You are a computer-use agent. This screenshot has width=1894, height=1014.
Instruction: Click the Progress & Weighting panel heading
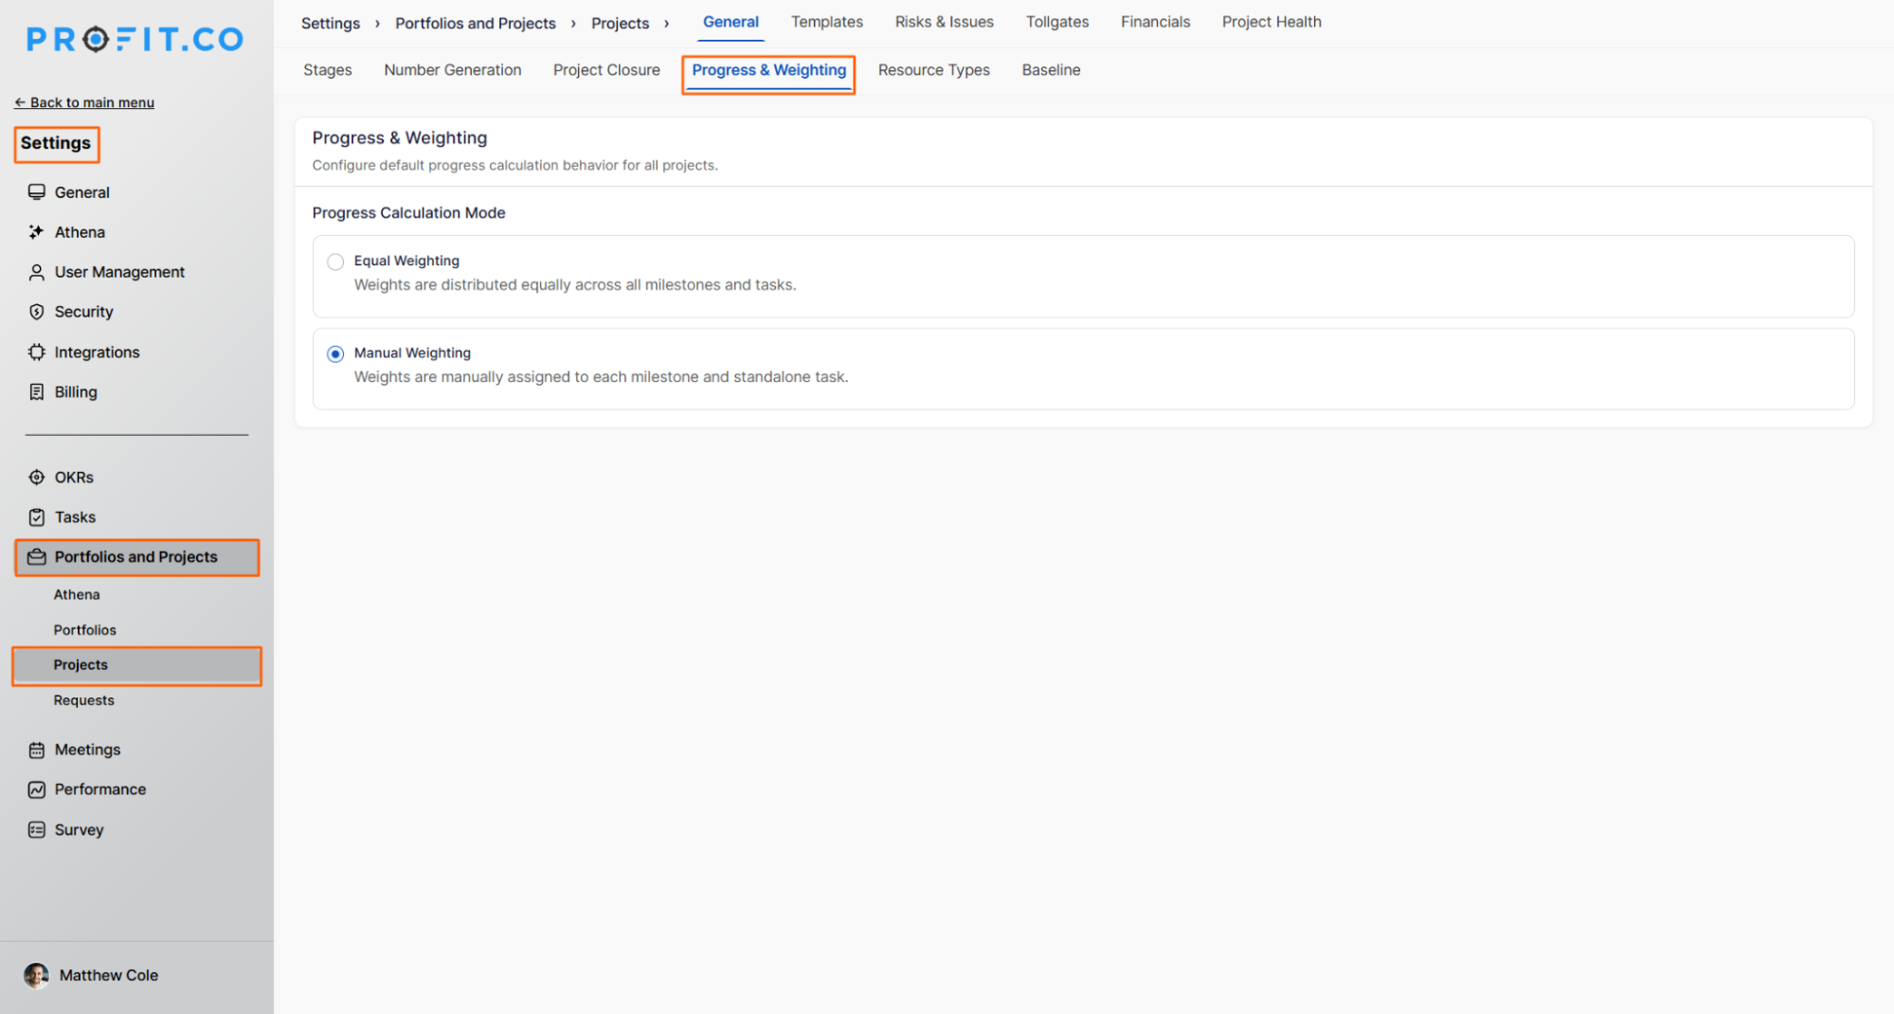click(x=400, y=138)
